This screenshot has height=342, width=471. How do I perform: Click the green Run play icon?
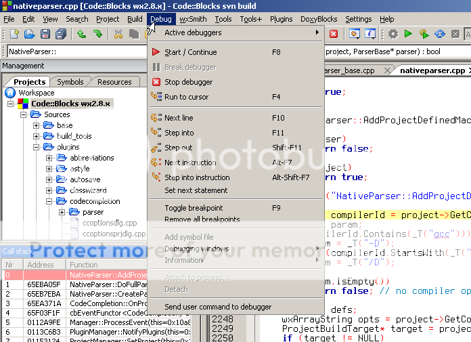408,34
